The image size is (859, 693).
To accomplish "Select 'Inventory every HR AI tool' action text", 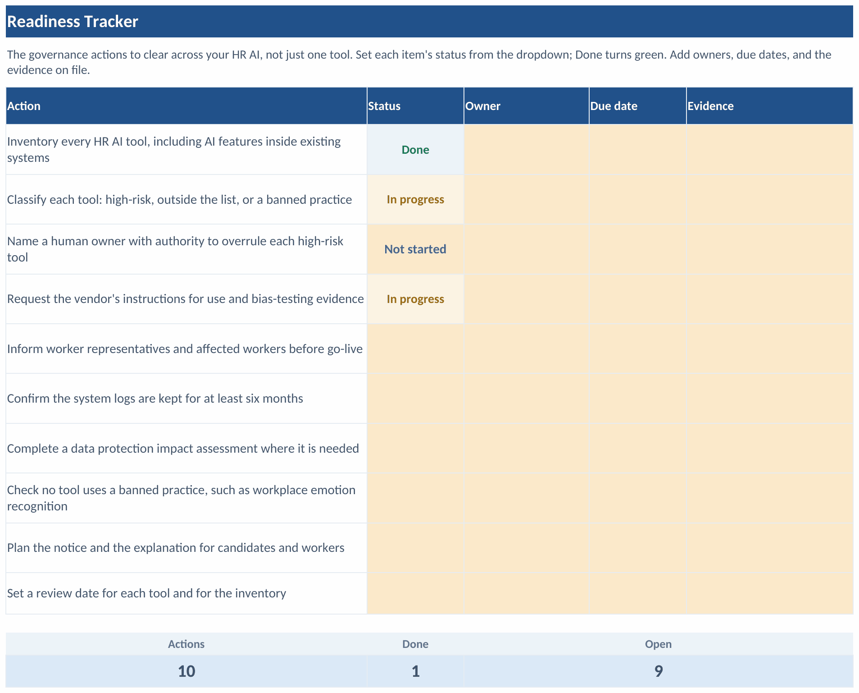I will 174,150.
